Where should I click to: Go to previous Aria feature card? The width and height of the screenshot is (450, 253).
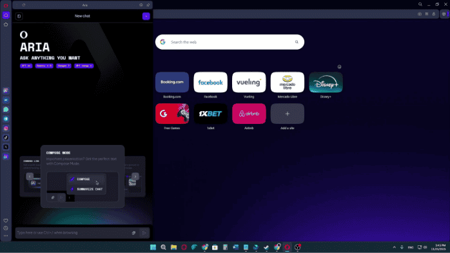click(30, 176)
